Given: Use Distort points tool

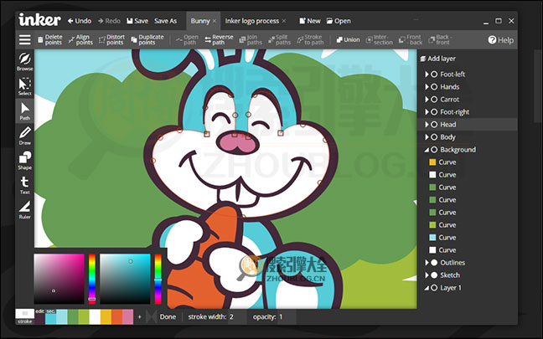Looking at the screenshot, I should coord(111,40).
